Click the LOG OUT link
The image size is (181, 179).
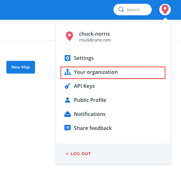[81, 154]
